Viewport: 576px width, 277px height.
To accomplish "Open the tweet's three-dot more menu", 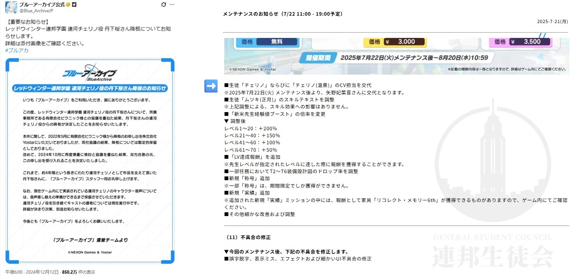I will (172, 5).
